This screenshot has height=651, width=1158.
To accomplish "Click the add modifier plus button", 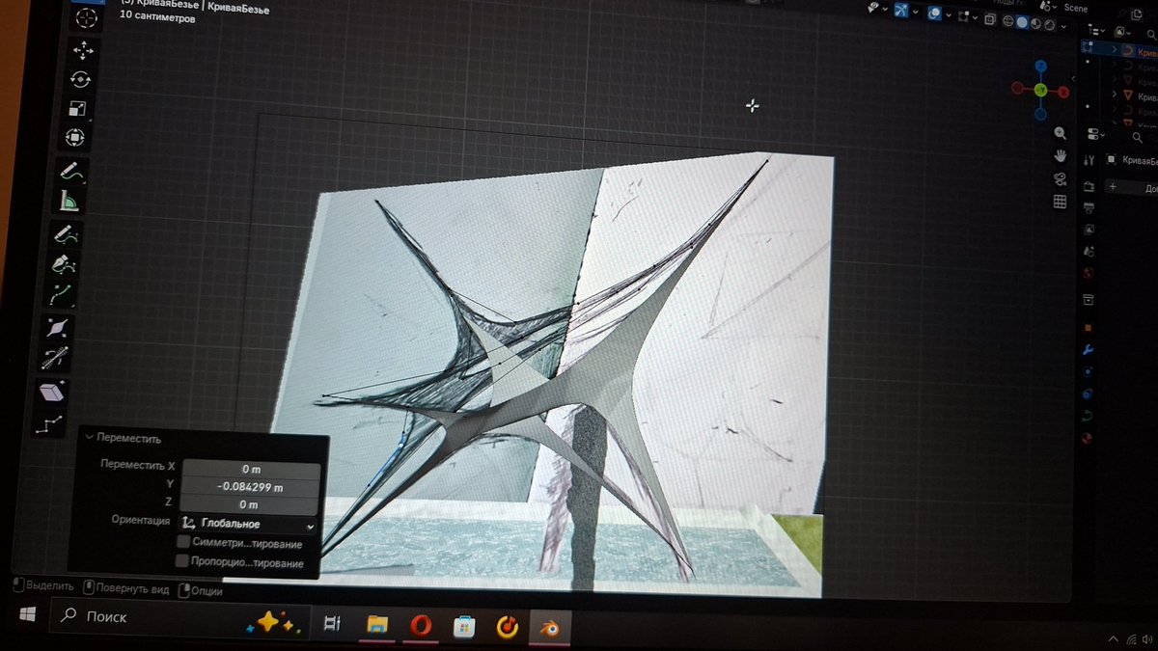I will (1113, 187).
